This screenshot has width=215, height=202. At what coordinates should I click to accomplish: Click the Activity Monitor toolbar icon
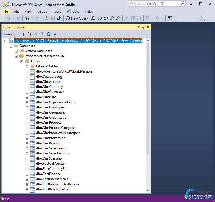[x=170, y=18]
